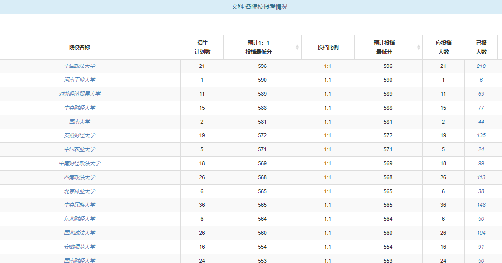
Task: Click the 已报人数 value 44 for 西南大学
Action: pos(481,122)
